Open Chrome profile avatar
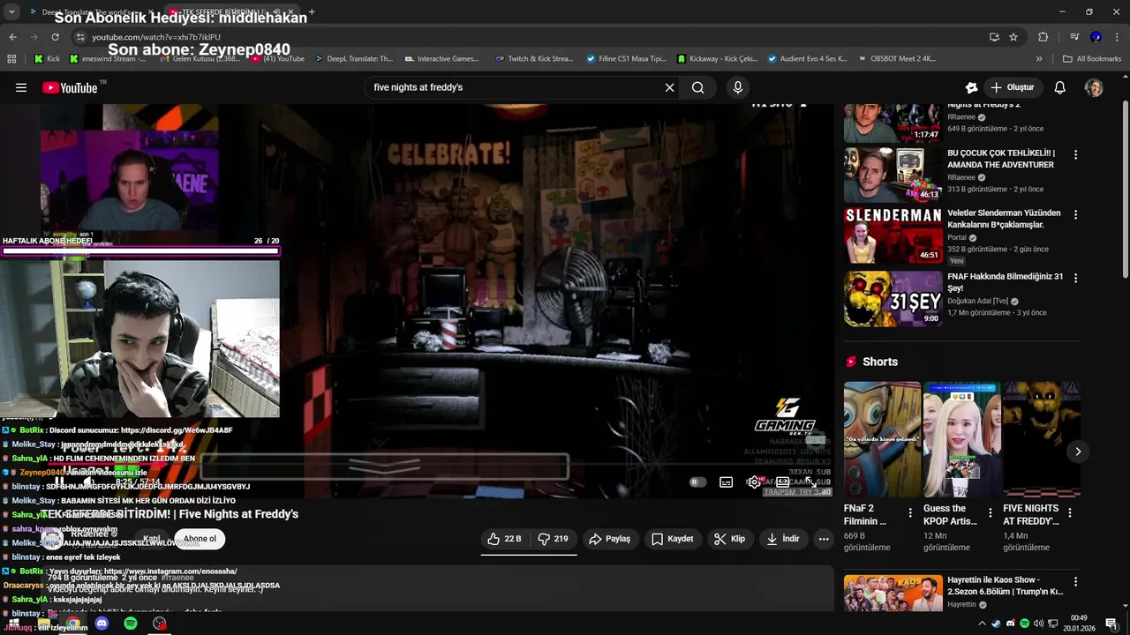Viewport: 1130px width, 635px height. (1096, 37)
